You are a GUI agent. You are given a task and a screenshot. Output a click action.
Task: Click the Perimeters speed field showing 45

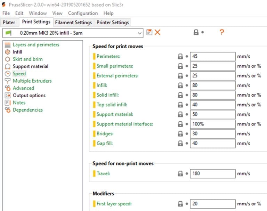click(x=213, y=56)
